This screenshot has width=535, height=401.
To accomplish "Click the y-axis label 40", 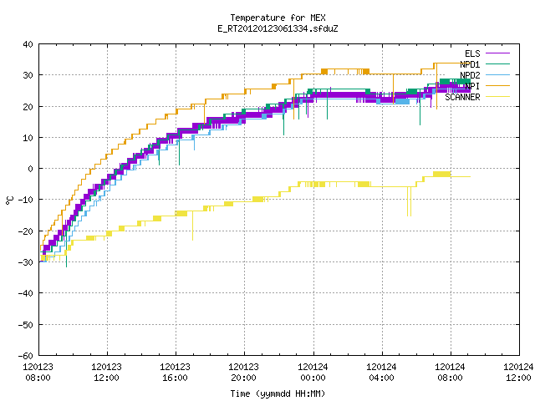I will (x=28, y=44).
